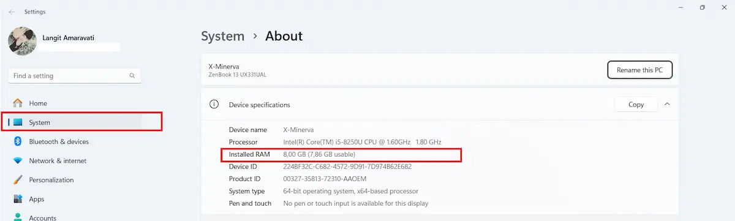Click the Home house icon

pyautogui.click(x=18, y=103)
